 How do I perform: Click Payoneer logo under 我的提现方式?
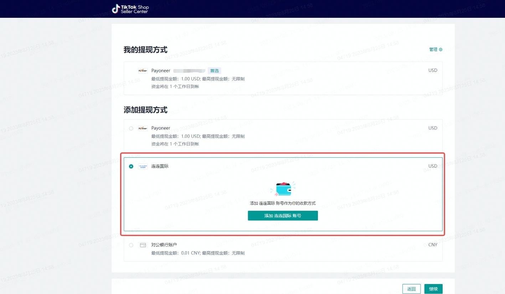coord(143,70)
